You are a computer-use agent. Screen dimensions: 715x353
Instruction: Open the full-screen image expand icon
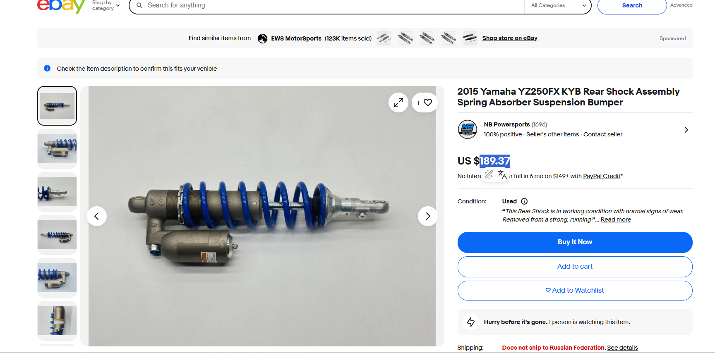(398, 103)
